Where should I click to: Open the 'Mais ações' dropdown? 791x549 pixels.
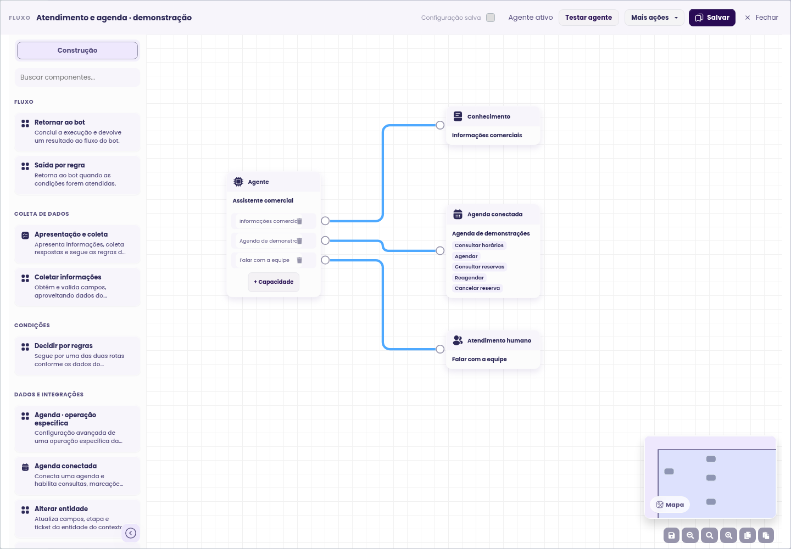(654, 18)
